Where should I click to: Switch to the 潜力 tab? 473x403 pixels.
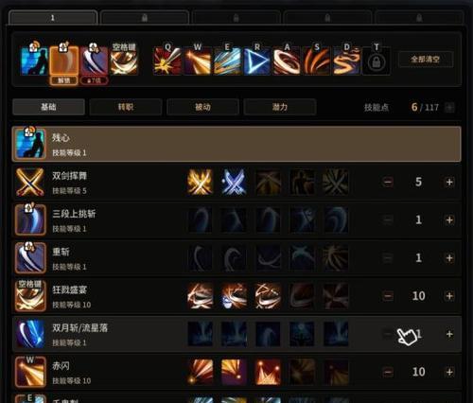click(280, 107)
